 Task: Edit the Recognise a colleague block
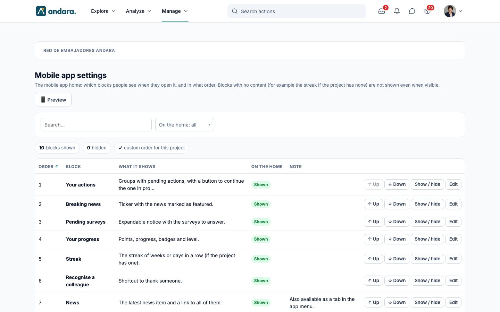tap(453, 281)
